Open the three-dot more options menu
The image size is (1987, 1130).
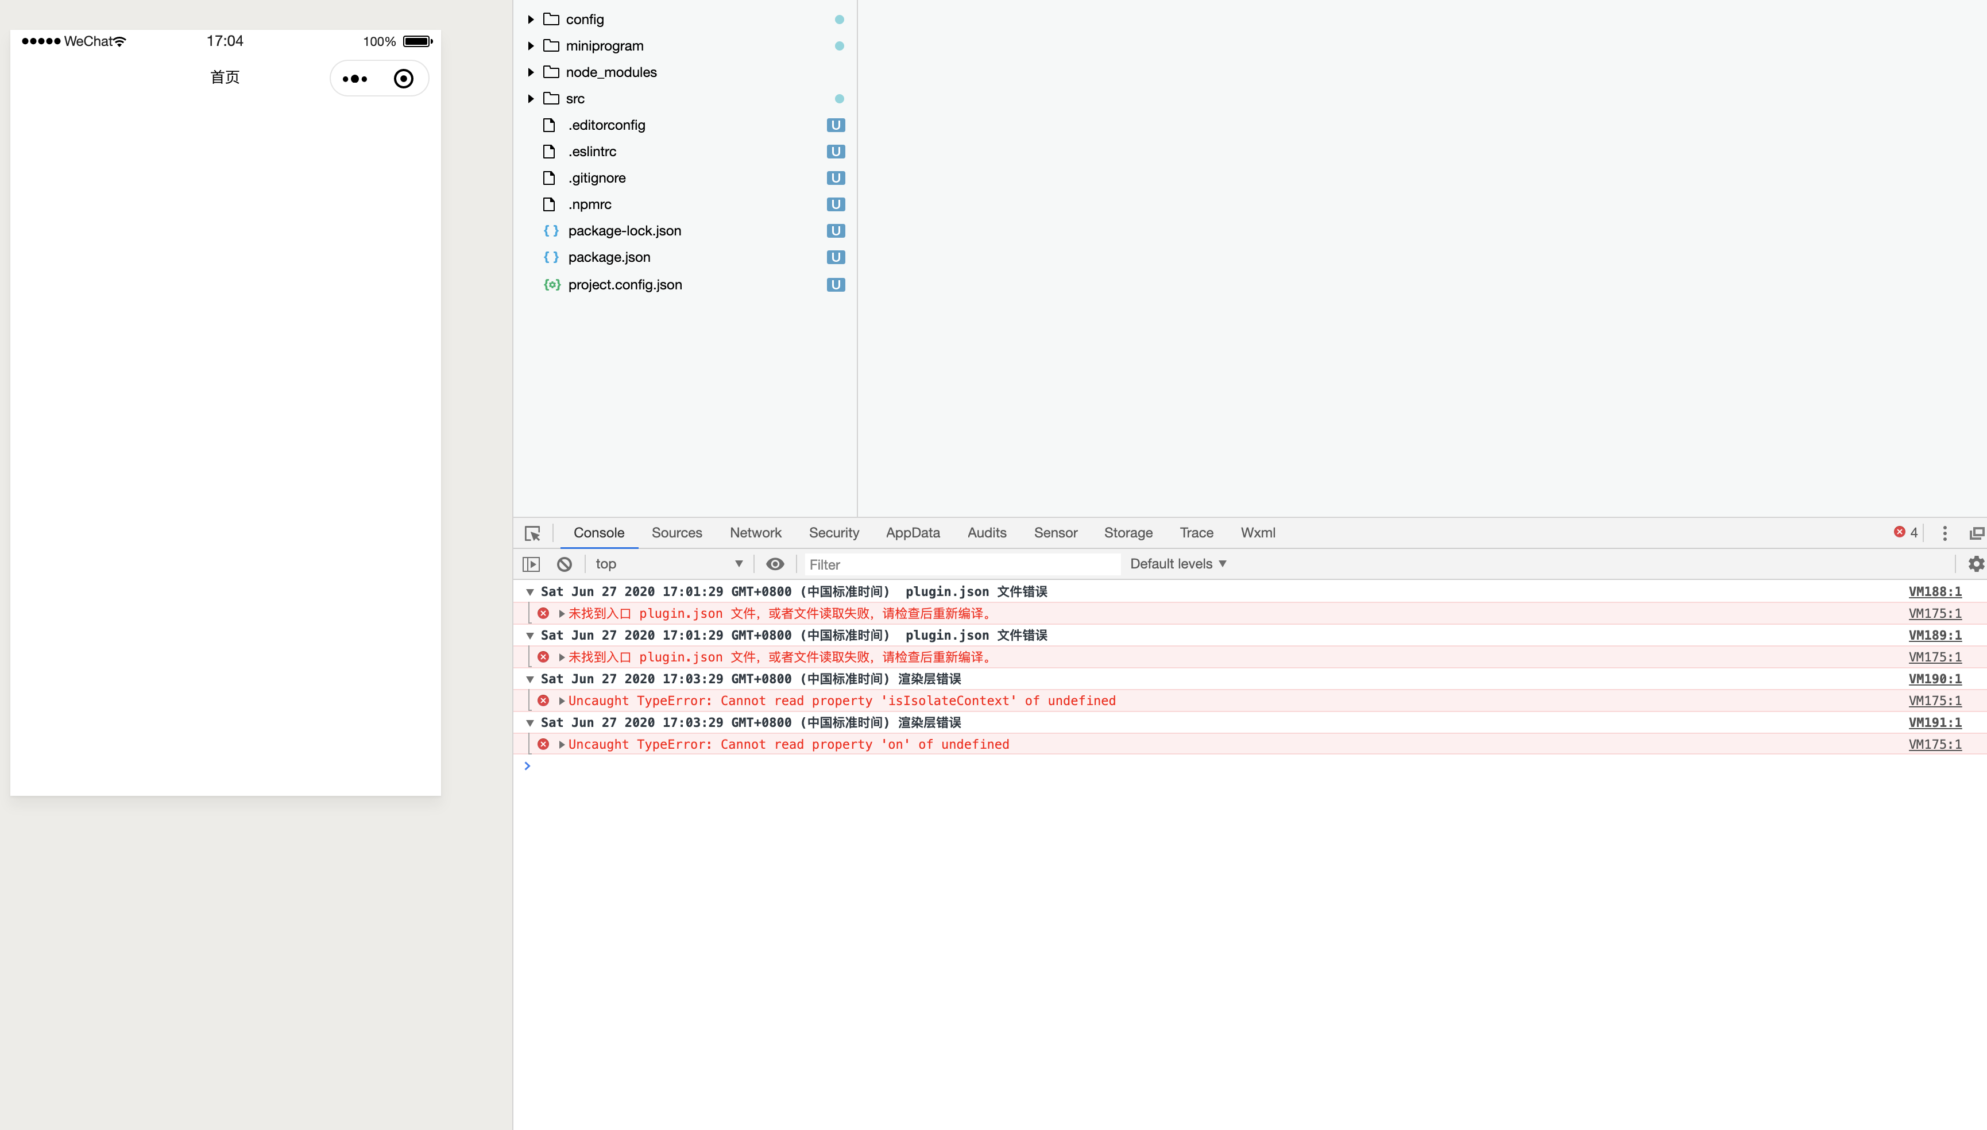pos(1945,533)
